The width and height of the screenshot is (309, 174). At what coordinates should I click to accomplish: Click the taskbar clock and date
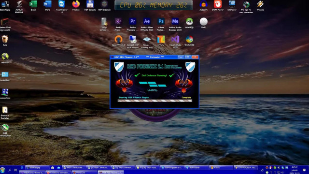pos(295,170)
